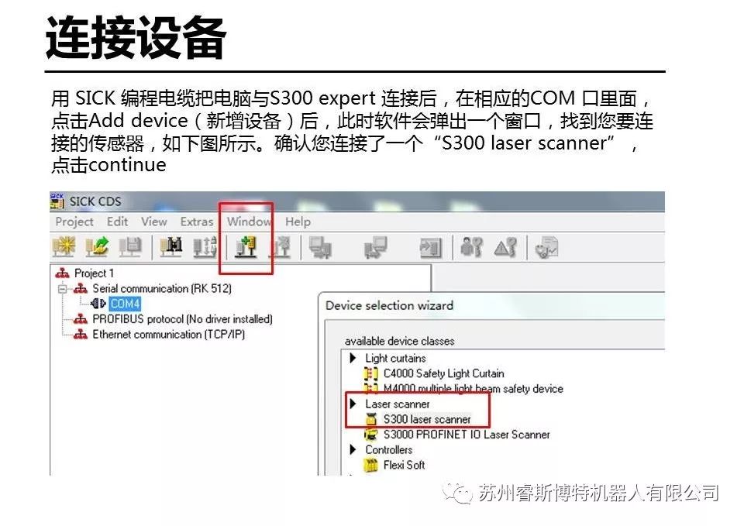Click the diagnostics stethoscope toolbar icon
The height and width of the screenshot is (526, 744).
pyautogui.click(x=547, y=248)
